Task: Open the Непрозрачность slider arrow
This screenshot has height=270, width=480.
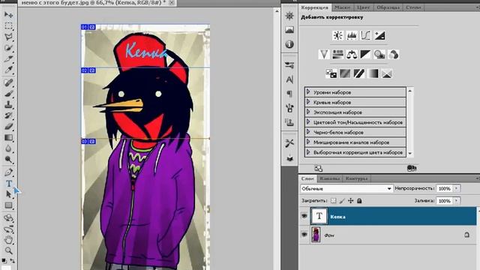Action: point(456,188)
